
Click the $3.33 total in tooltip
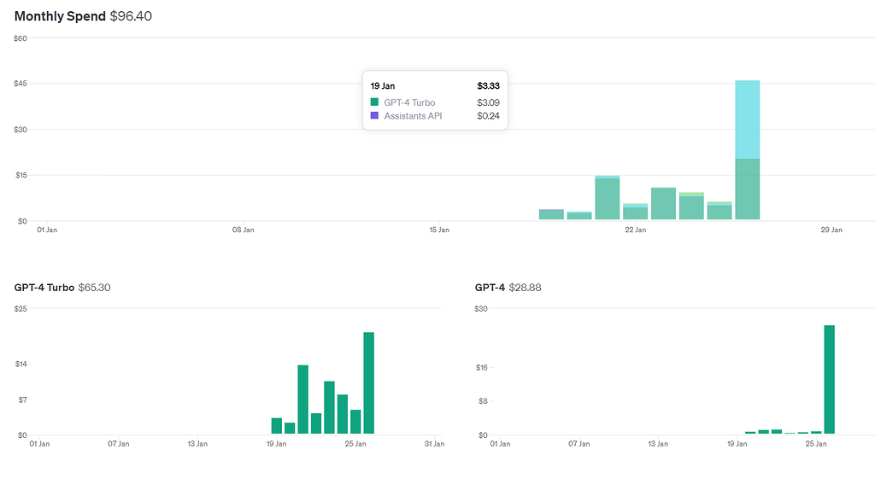click(488, 86)
